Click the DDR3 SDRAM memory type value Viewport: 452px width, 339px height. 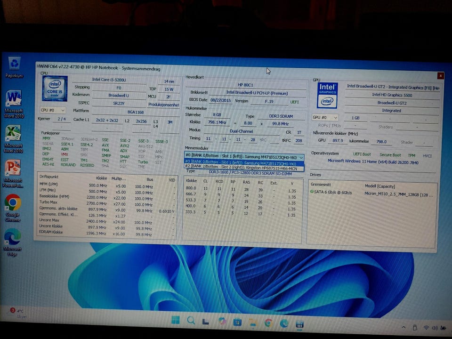coord(281,116)
